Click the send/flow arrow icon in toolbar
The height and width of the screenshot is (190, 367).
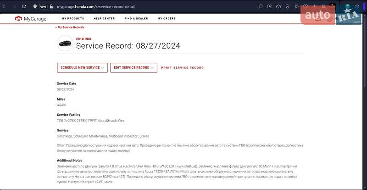(x=296, y=7)
